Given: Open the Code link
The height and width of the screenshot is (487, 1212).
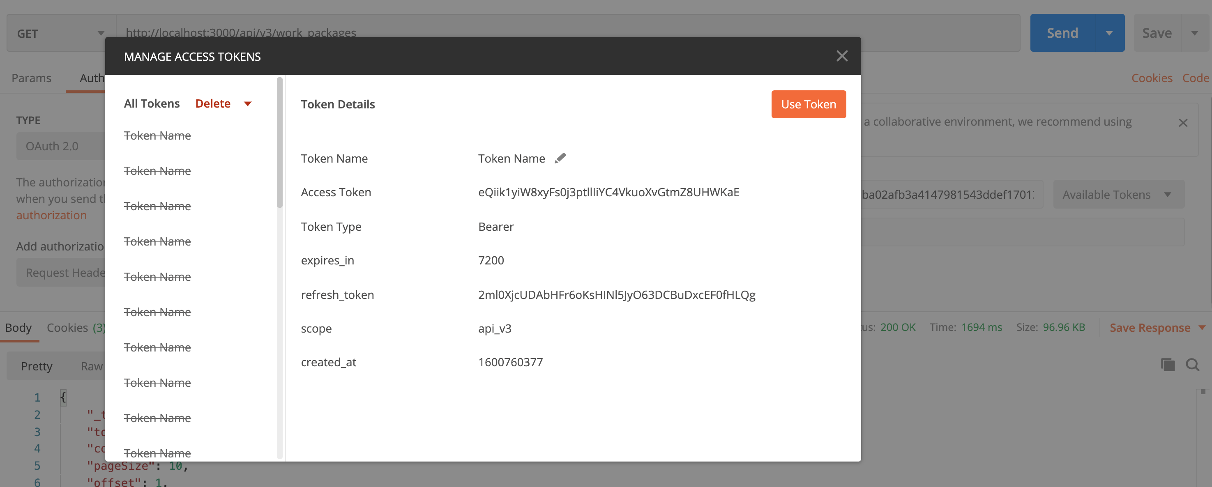Looking at the screenshot, I should click(x=1195, y=78).
